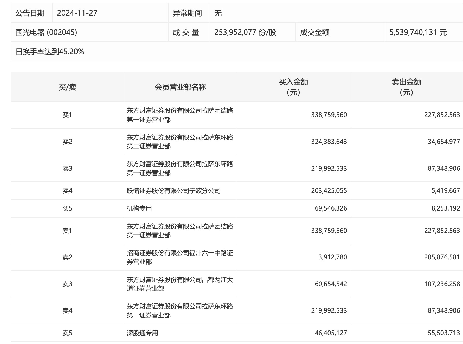
Task: Select buy amount 46,405,127
Action: 331,333
